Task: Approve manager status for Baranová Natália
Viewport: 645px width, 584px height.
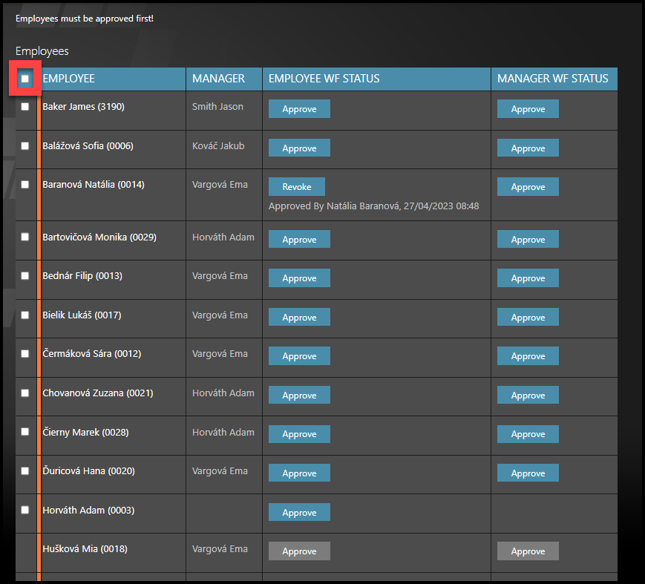Action: pos(528,187)
